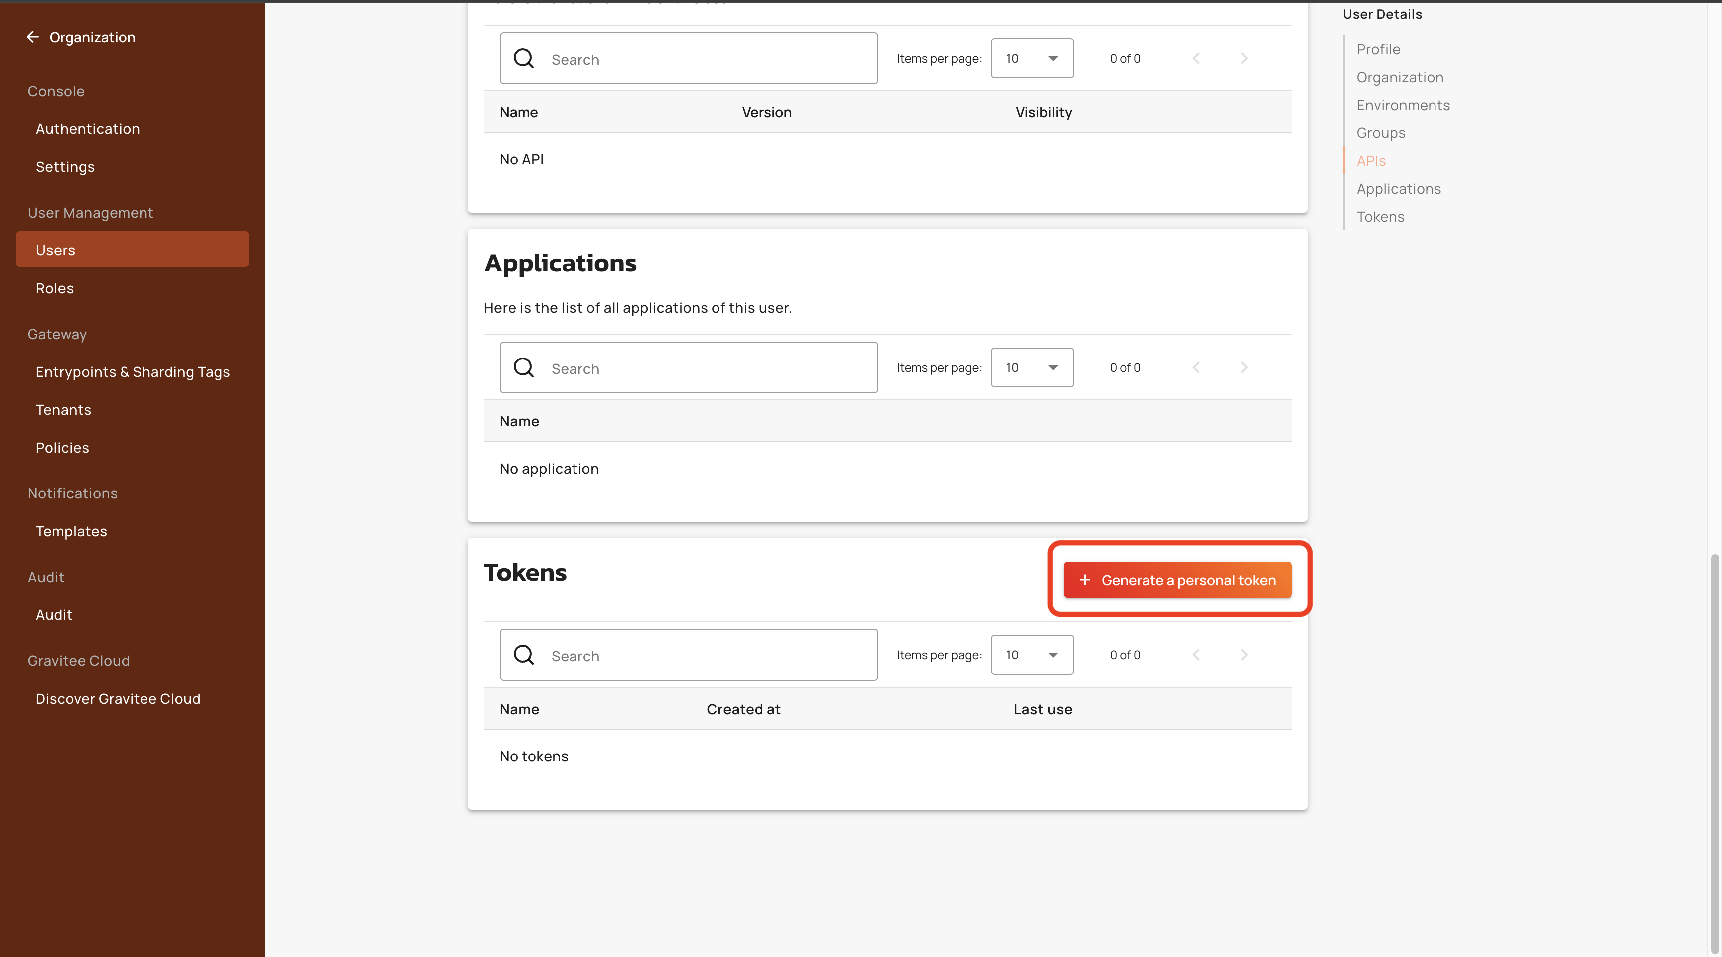Screen dimensions: 1722x957
Task: Go to next page in Tokens table
Action: [1243, 655]
